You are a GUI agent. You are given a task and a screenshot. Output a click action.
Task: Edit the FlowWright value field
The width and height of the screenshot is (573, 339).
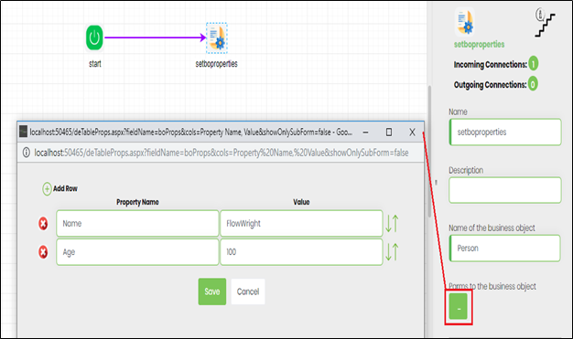click(301, 223)
